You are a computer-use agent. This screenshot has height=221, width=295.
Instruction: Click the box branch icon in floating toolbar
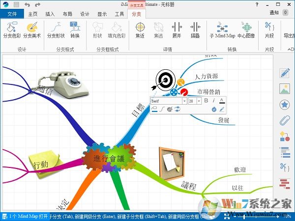(x=154, y=109)
